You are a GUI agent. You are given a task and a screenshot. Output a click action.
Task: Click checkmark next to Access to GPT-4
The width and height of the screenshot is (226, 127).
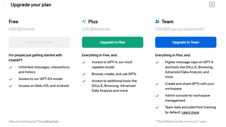tap(84, 62)
